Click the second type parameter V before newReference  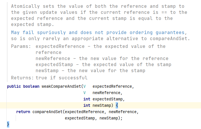[84, 93]
